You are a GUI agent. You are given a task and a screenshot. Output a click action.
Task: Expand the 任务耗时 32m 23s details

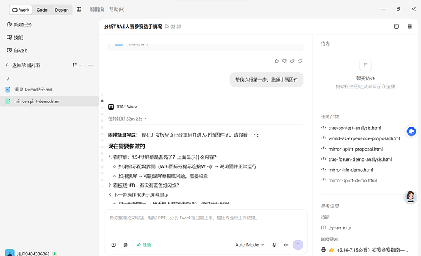click(x=127, y=119)
